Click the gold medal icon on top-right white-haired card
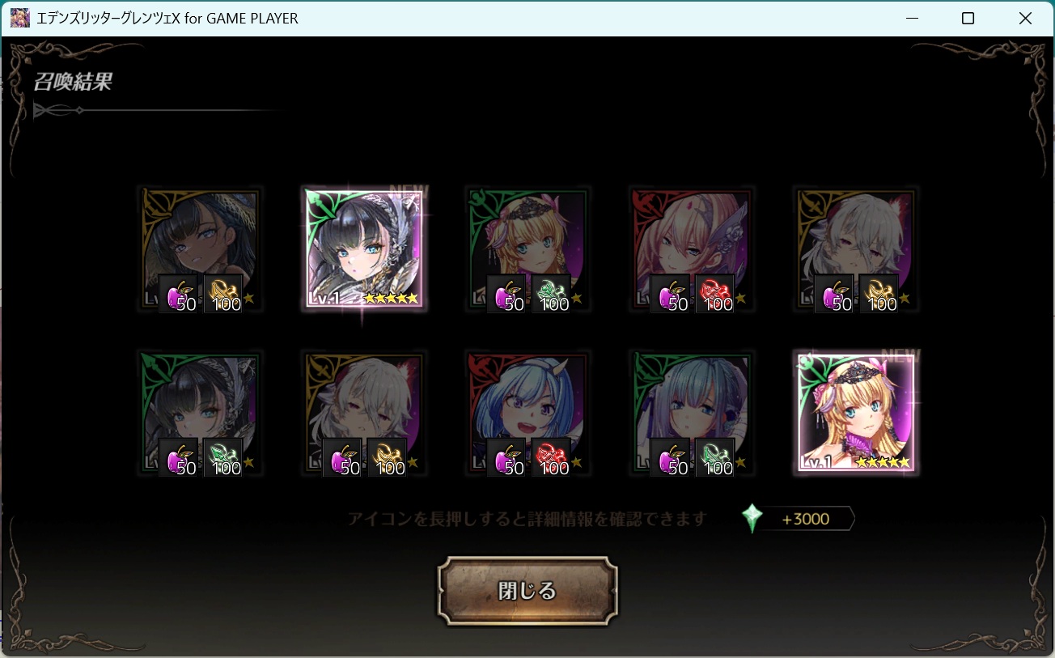The image size is (1055, 658). (x=878, y=294)
